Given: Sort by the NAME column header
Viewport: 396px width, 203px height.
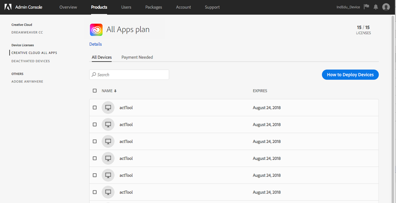Looking at the screenshot, I should [107, 91].
